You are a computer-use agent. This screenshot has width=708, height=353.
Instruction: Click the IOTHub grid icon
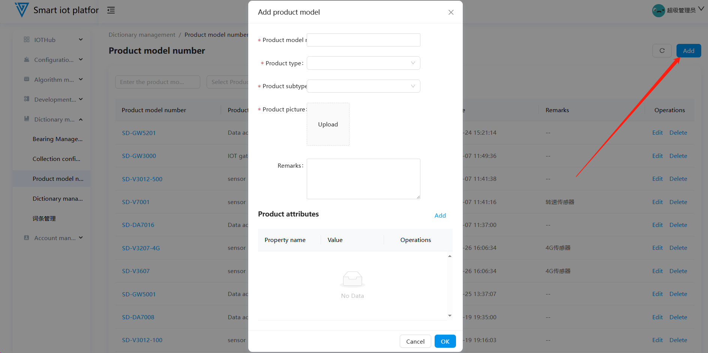coord(27,39)
